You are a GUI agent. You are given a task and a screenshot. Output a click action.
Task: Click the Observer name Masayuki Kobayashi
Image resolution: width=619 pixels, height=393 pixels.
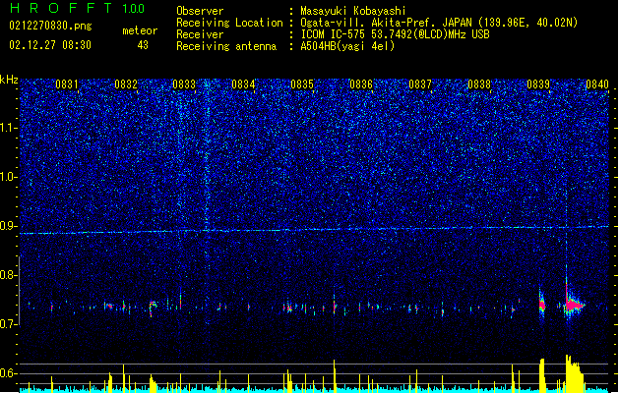(x=353, y=11)
